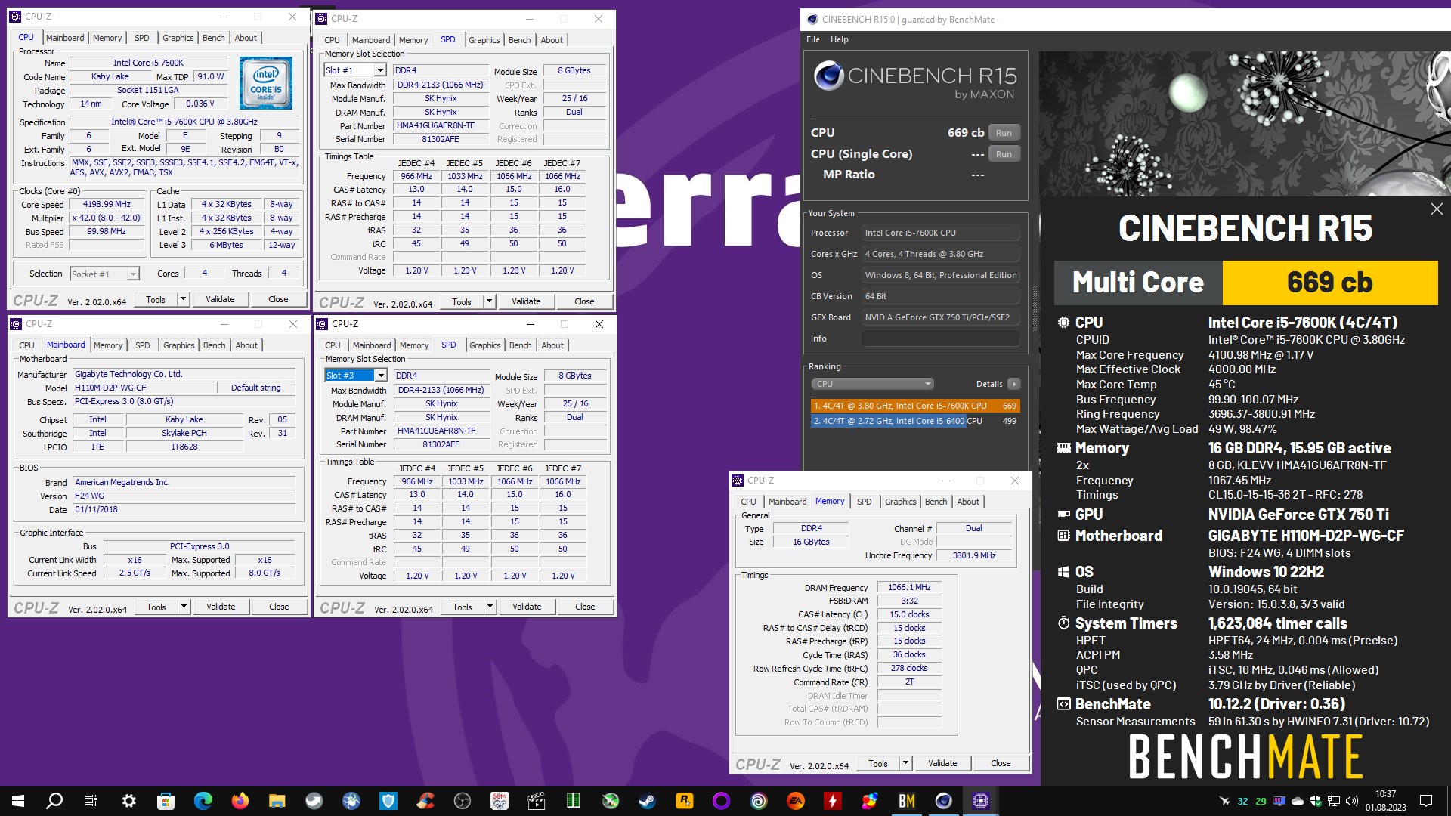Screen dimensions: 1451x816
Task: Open Task View on the taskbar
Action: coord(91,801)
